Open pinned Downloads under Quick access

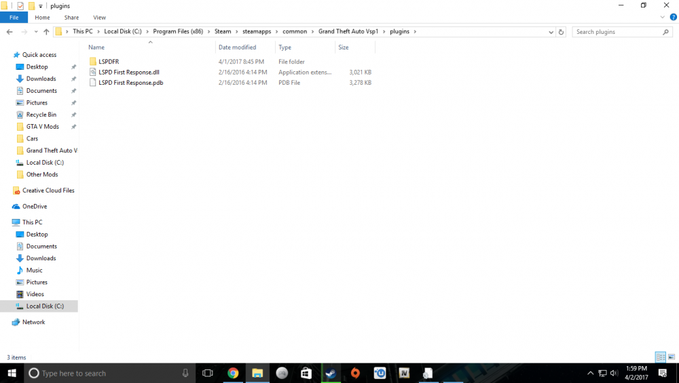coord(41,79)
